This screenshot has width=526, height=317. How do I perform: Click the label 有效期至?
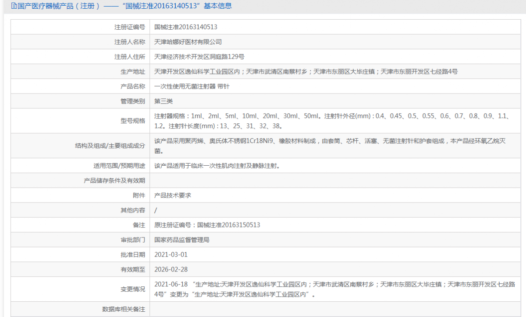click(x=133, y=269)
